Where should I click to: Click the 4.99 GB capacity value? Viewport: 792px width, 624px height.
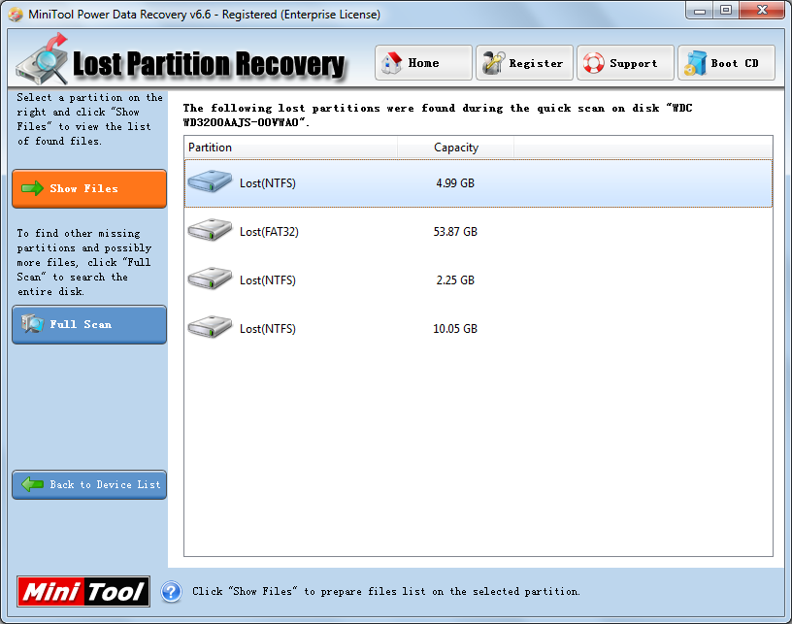[455, 183]
